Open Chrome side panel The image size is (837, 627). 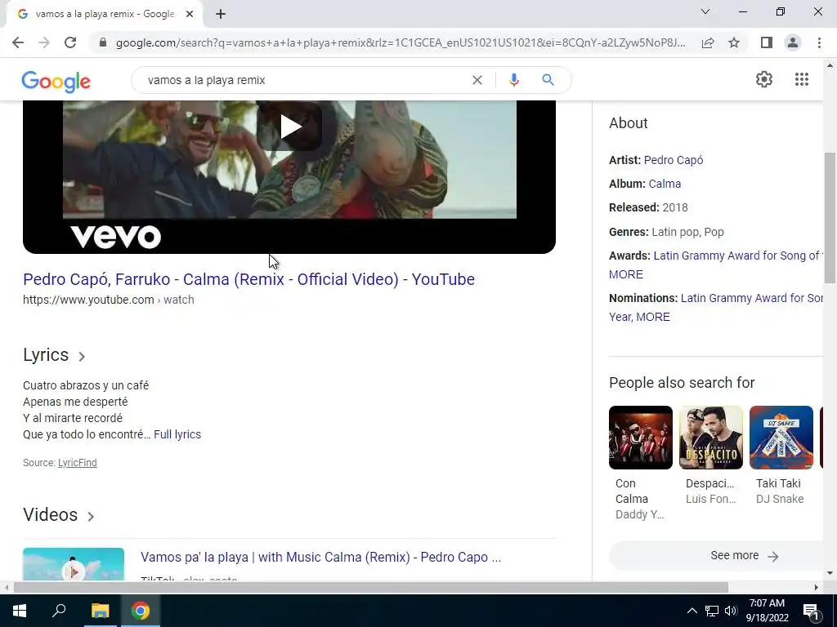tap(767, 42)
